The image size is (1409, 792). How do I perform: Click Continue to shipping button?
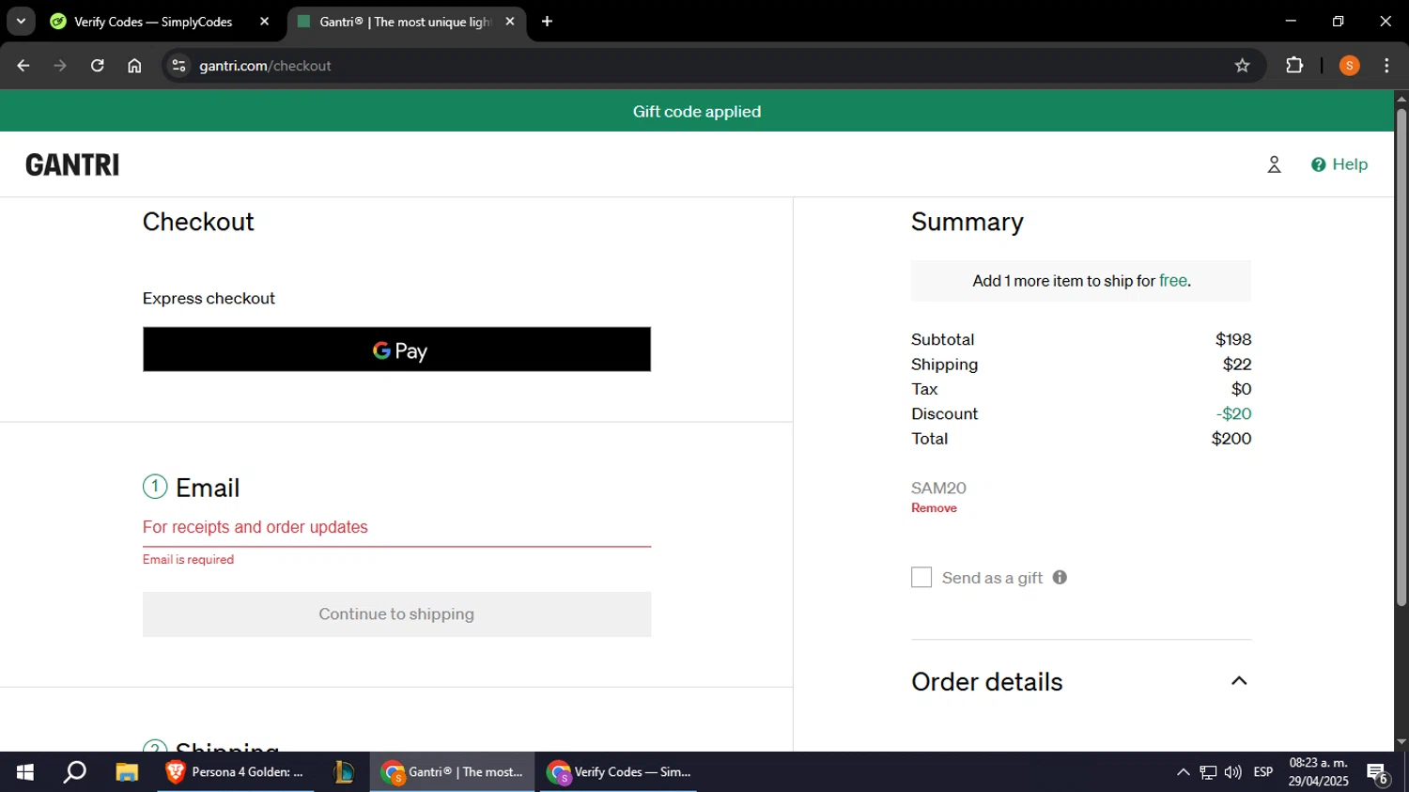[396, 614]
